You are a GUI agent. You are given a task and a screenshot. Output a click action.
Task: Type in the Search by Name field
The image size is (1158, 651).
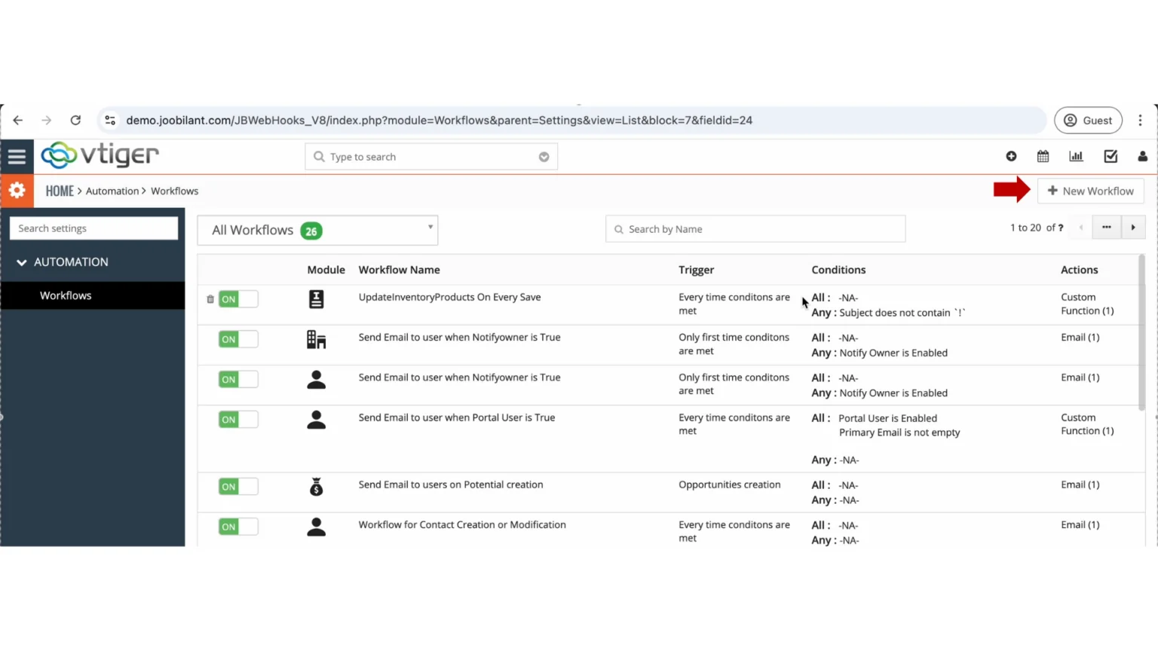point(754,228)
